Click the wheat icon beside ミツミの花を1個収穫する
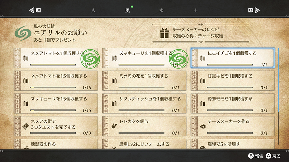Image resolution: width=289 pixels, height=162 pixels. (x=114, y=81)
